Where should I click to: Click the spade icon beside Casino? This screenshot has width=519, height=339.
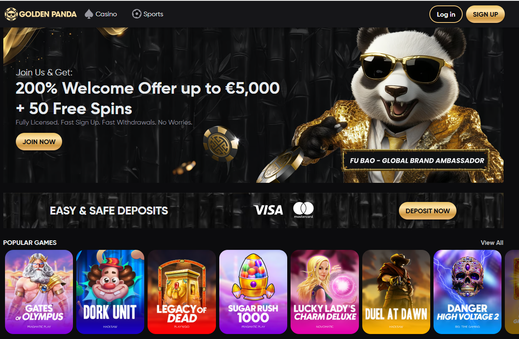pos(89,14)
